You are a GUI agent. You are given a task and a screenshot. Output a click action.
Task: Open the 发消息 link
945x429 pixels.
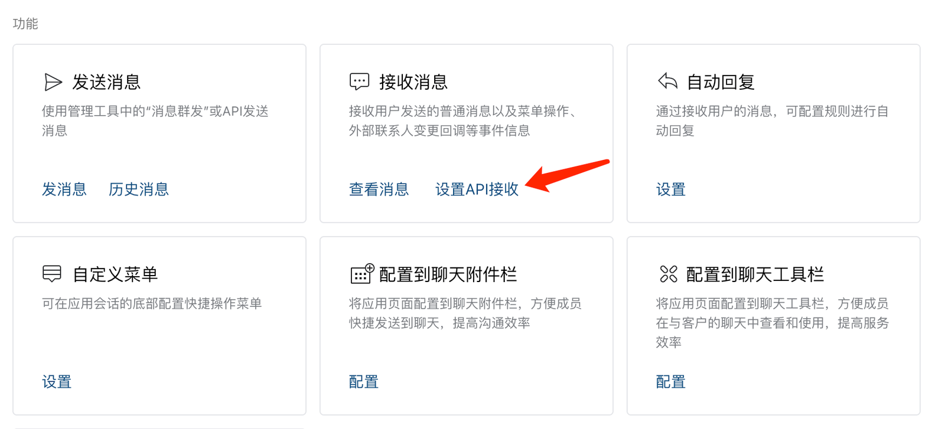(x=64, y=189)
